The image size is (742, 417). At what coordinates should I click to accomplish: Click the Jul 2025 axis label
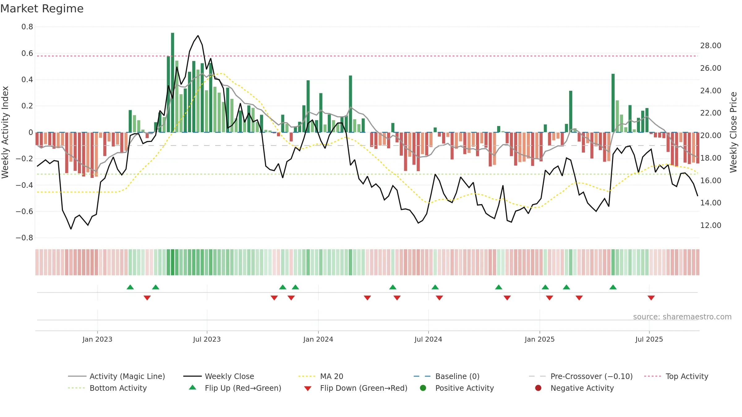pos(649,339)
